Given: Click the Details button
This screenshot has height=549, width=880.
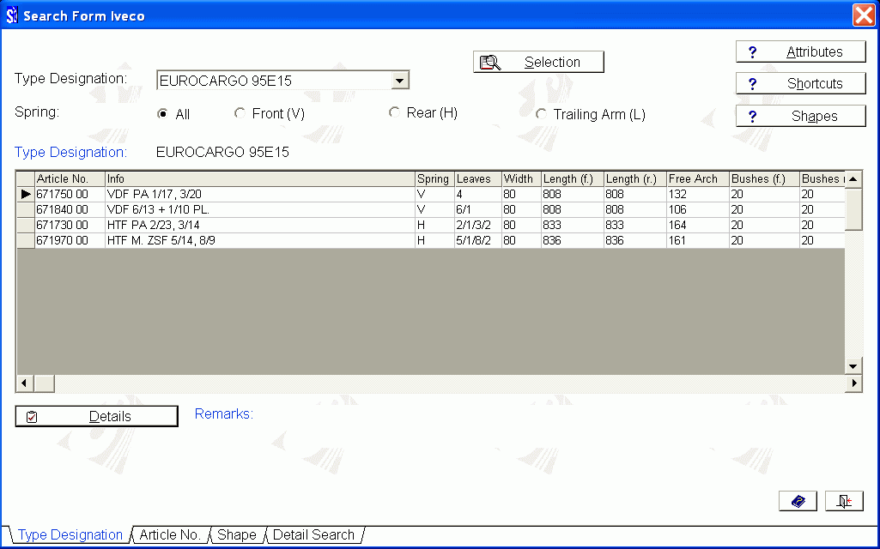Looking at the screenshot, I should (96, 417).
